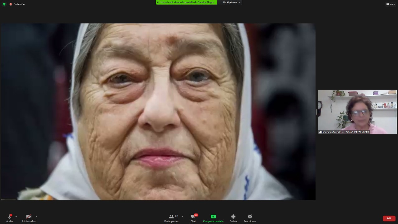Open the Vista layout menu
This screenshot has width=398, height=224.
(391, 4)
